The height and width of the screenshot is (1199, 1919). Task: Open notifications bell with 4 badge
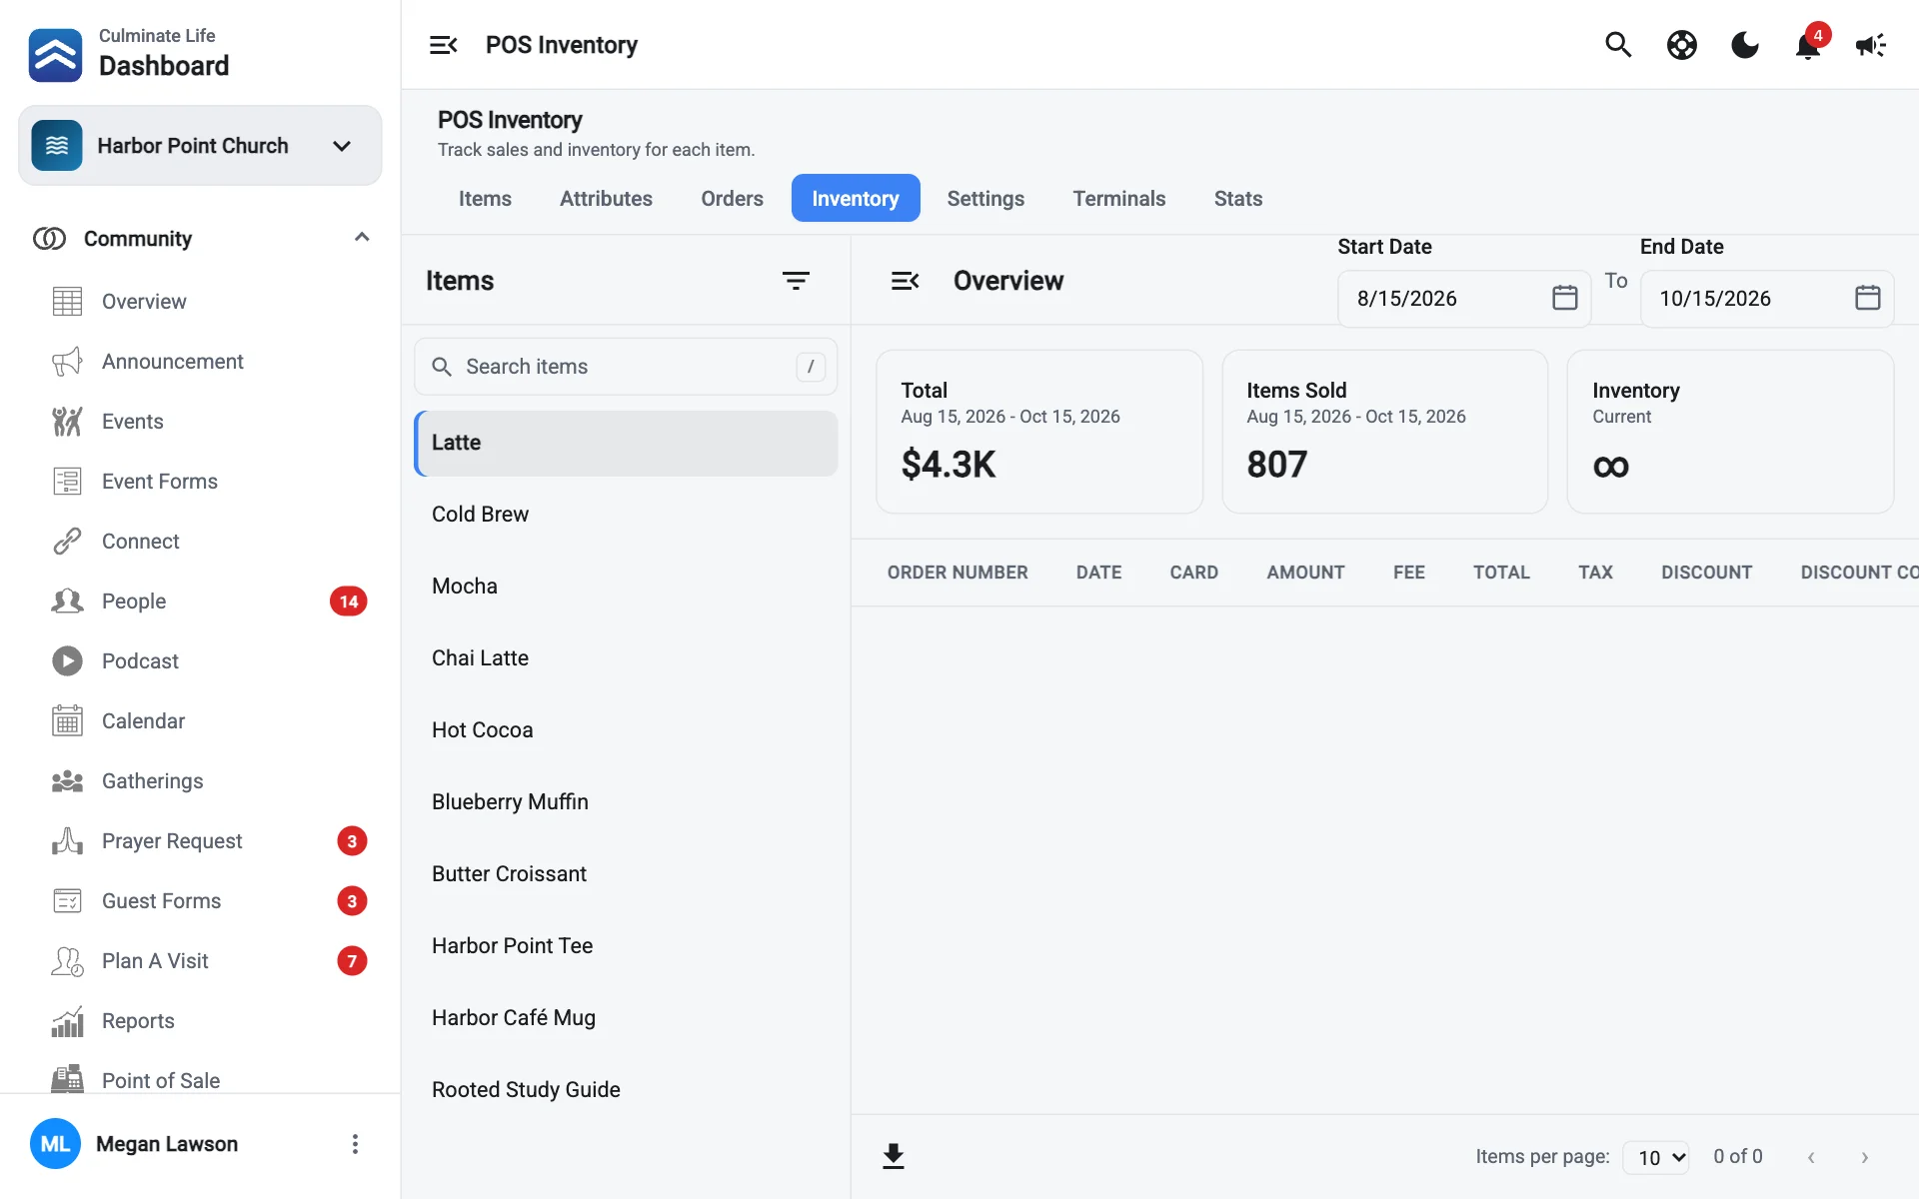point(1808,45)
